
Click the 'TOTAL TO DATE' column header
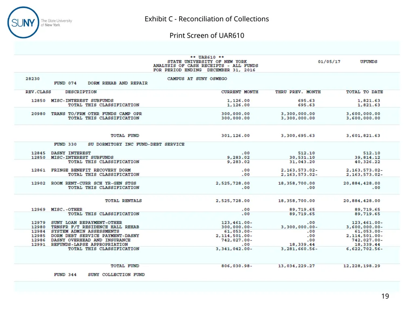pyautogui.click(x=364, y=92)
